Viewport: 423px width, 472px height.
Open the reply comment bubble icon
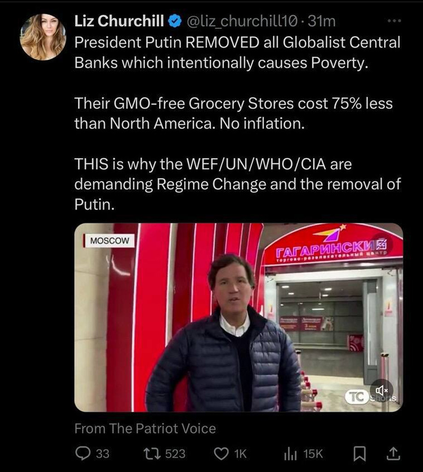82,454
